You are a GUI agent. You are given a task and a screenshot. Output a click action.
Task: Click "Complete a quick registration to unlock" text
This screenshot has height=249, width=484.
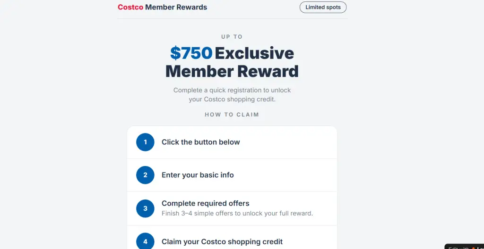(x=232, y=90)
